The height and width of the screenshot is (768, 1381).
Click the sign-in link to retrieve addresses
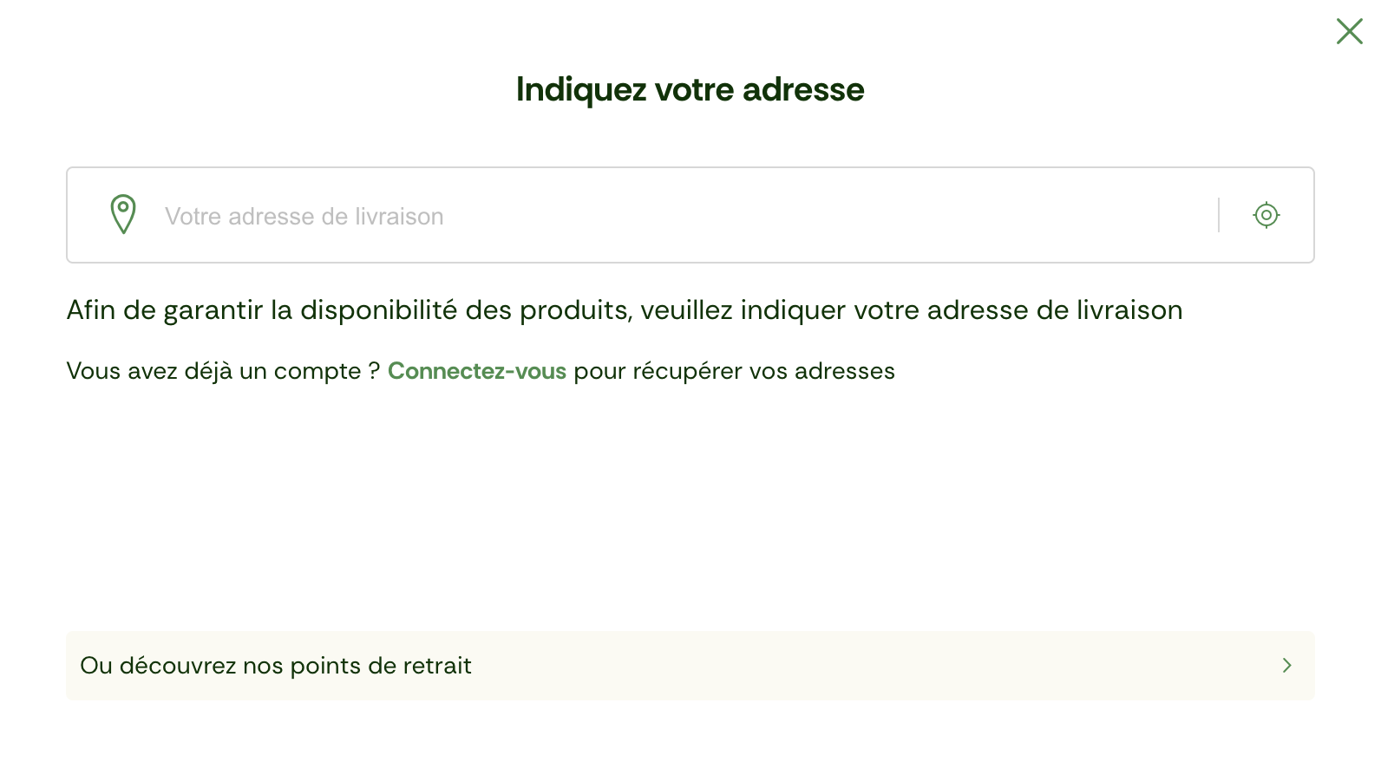tap(477, 370)
